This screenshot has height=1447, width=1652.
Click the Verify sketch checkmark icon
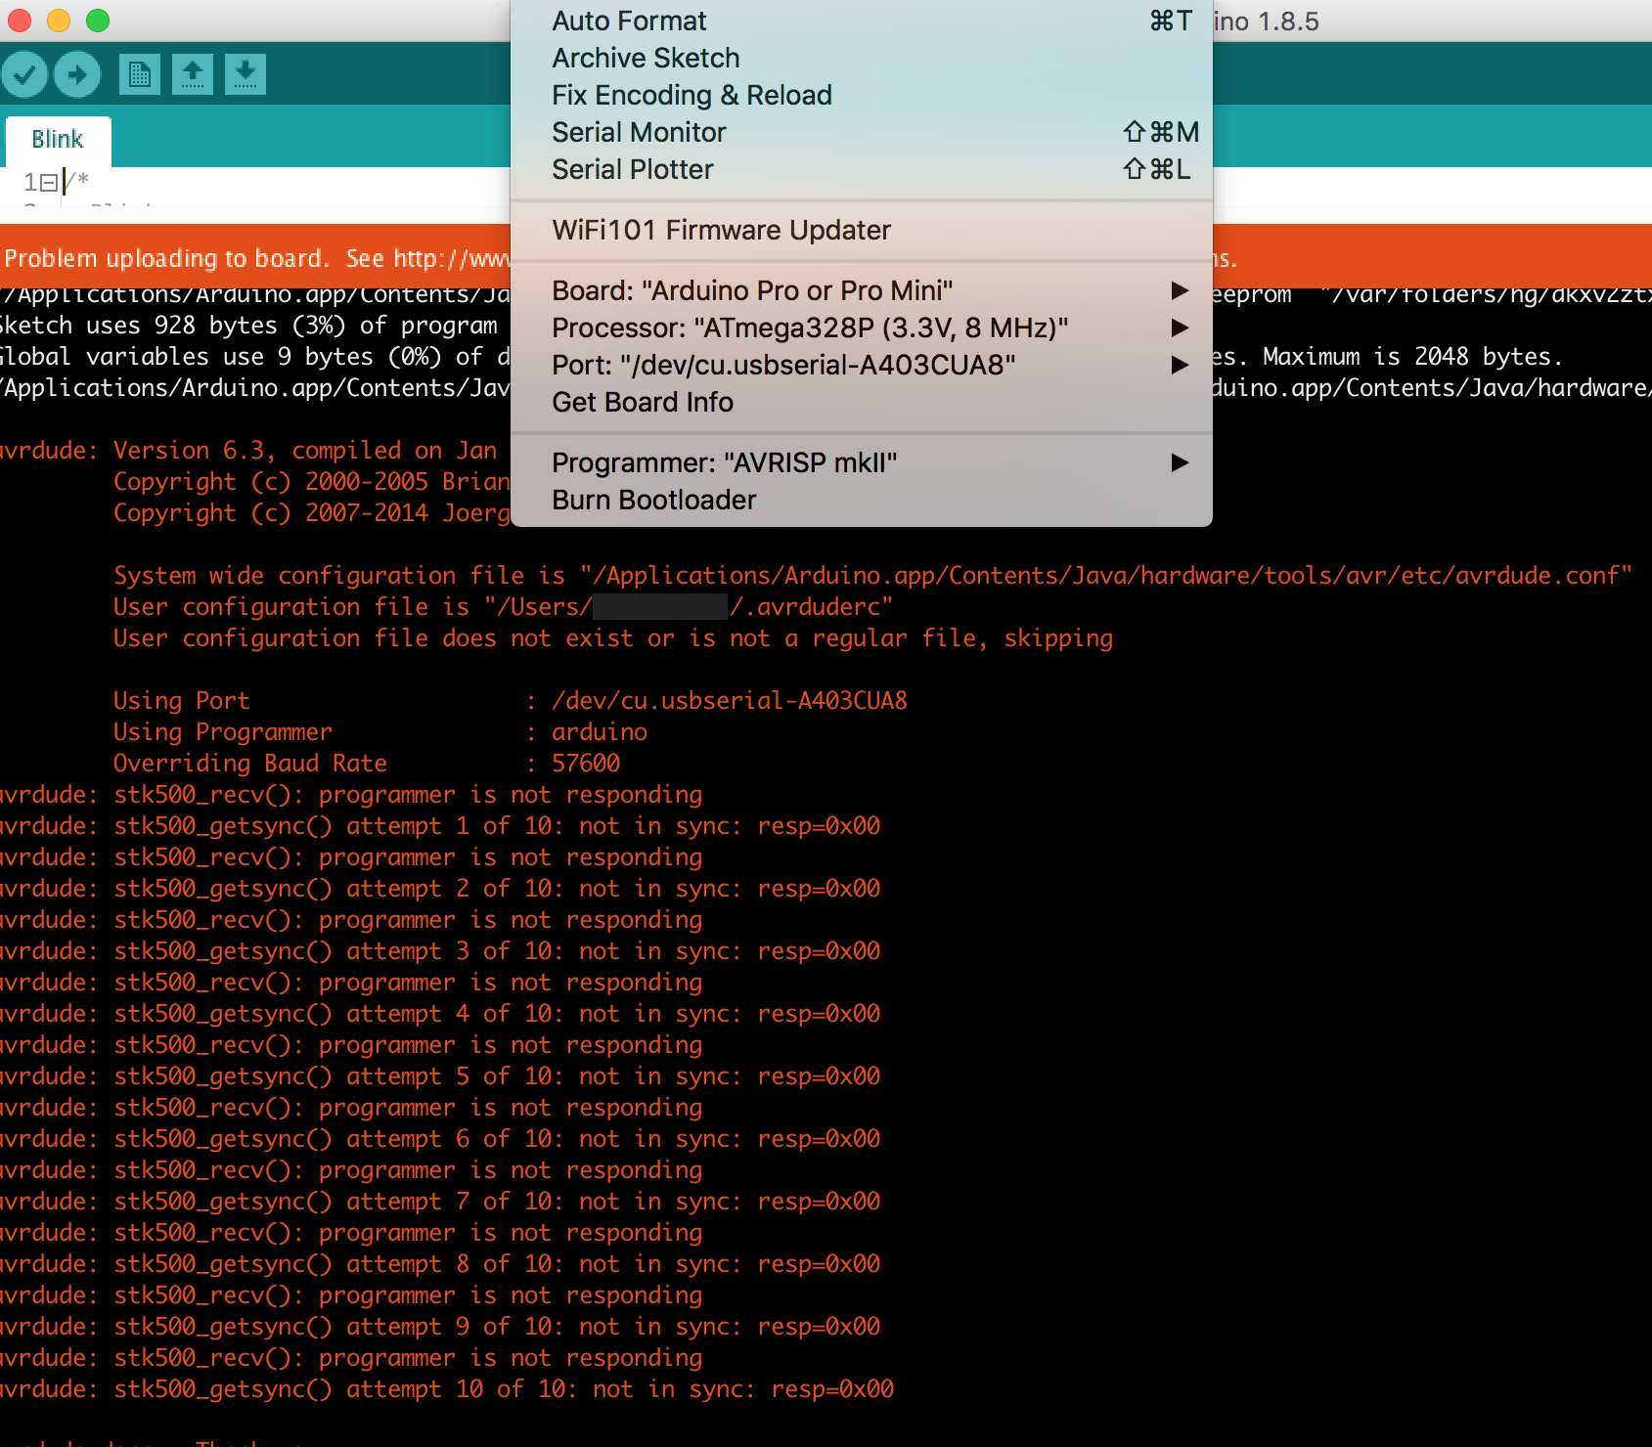coord(24,74)
